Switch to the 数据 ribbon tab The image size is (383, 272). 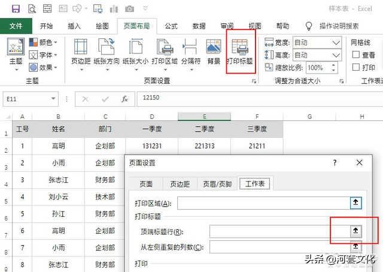click(199, 26)
